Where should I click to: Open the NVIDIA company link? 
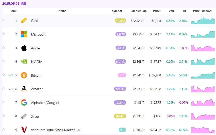(x=36, y=62)
